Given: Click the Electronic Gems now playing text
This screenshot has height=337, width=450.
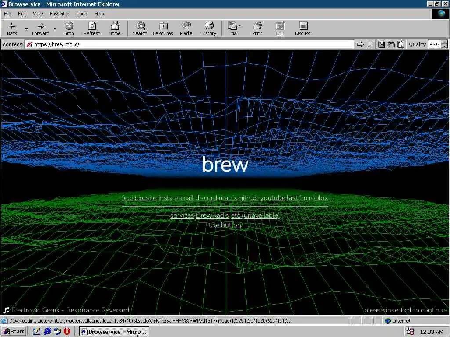Looking at the screenshot, I should pos(70,310).
